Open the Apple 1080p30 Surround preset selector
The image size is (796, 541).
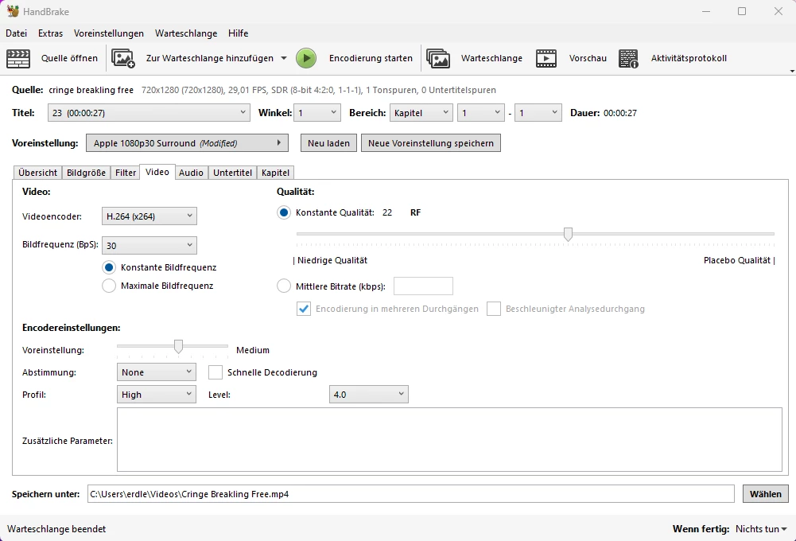click(188, 143)
